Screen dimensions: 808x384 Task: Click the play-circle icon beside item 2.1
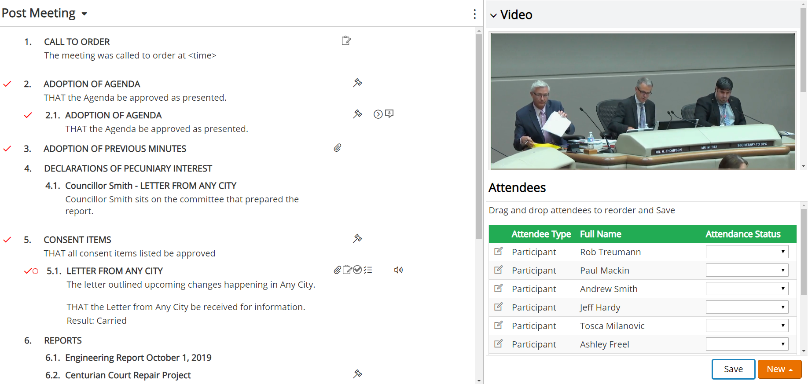click(378, 114)
